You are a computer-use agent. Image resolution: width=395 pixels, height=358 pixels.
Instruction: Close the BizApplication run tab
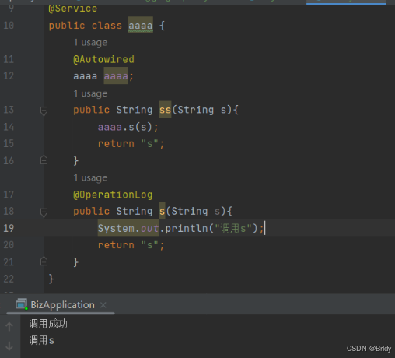103,305
